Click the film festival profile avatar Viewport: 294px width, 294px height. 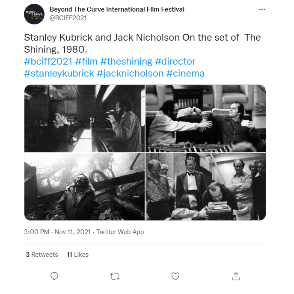coord(34,14)
